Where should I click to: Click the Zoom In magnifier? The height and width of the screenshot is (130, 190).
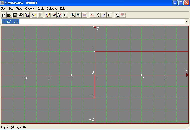[x=73, y=15]
